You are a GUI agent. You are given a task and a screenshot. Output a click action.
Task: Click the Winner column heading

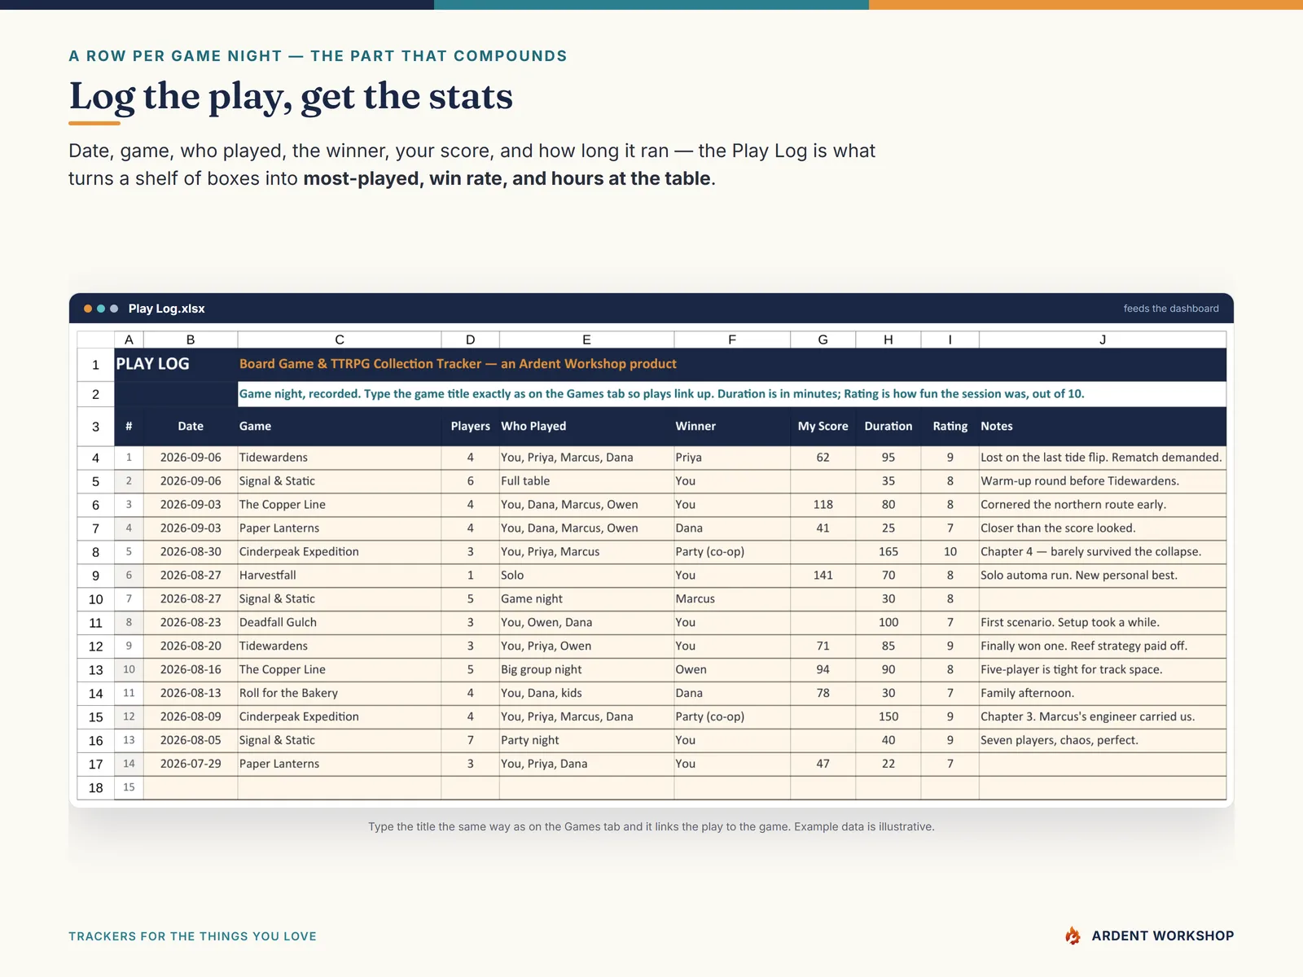[732, 426]
